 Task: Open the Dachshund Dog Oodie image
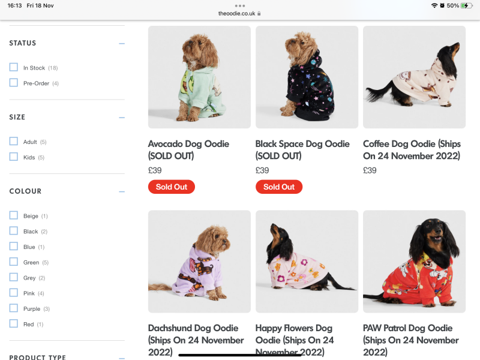[x=199, y=262]
